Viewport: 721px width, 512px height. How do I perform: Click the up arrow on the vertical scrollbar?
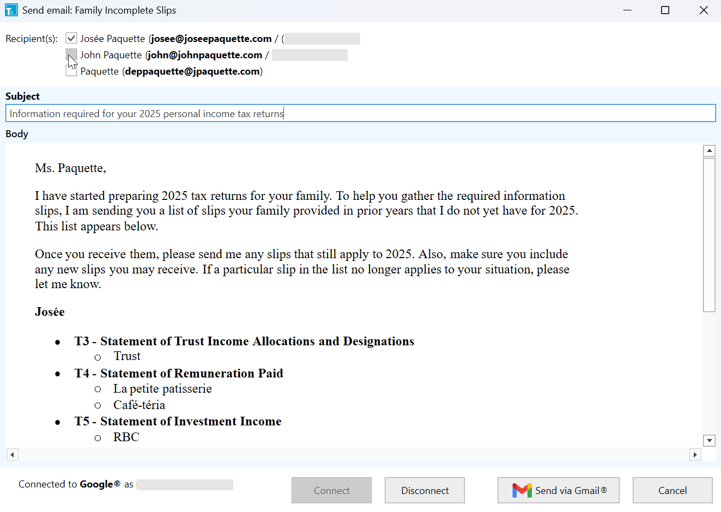710,150
